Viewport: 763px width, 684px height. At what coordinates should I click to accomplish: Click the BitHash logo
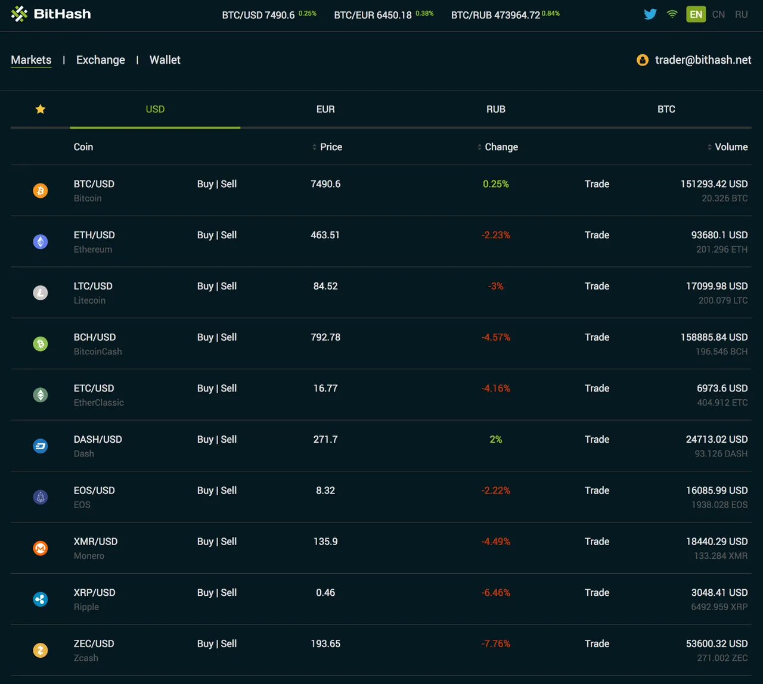(51, 14)
